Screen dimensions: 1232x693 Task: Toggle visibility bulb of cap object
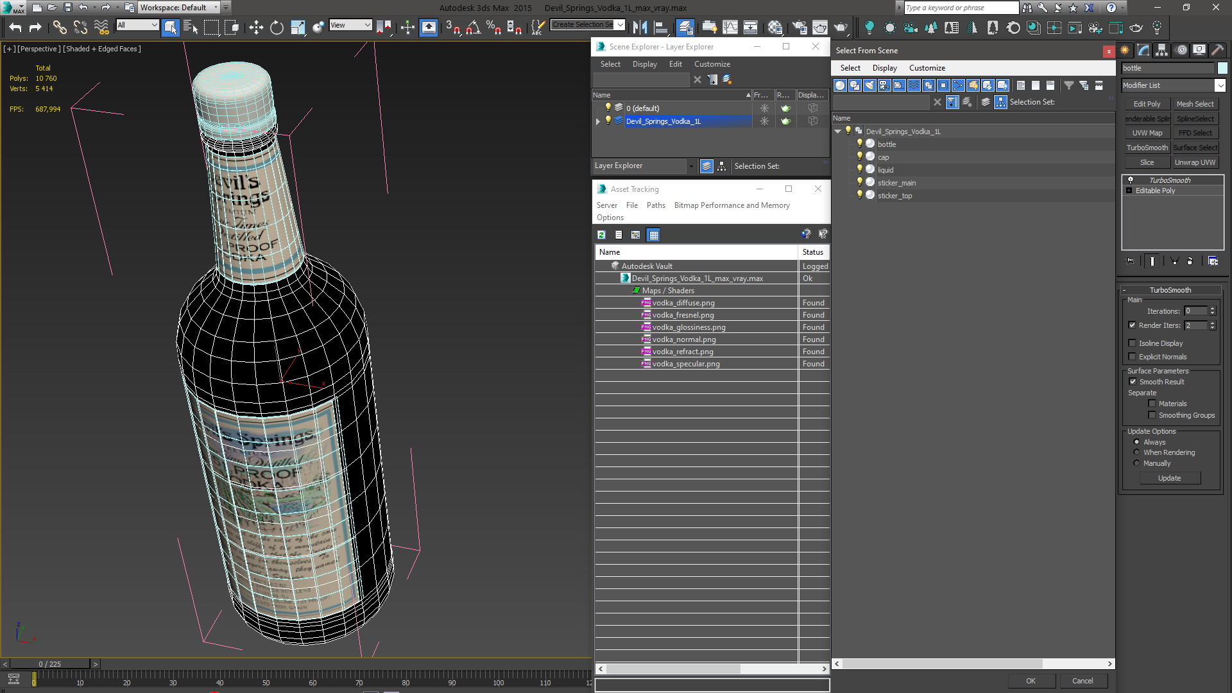click(x=860, y=156)
